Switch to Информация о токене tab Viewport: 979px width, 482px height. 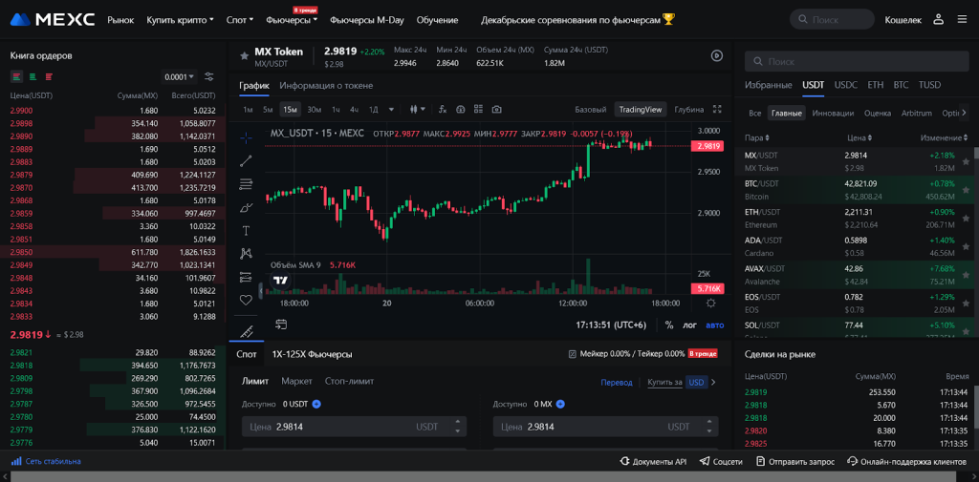(326, 86)
